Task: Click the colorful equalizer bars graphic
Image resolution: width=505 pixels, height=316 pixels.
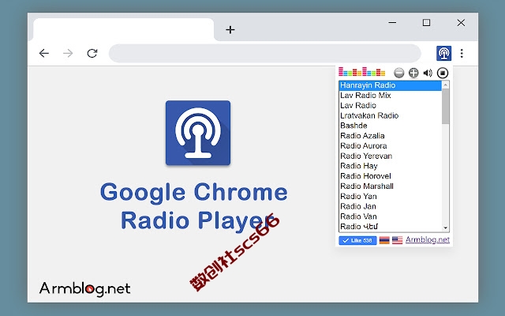Action: pos(361,72)
